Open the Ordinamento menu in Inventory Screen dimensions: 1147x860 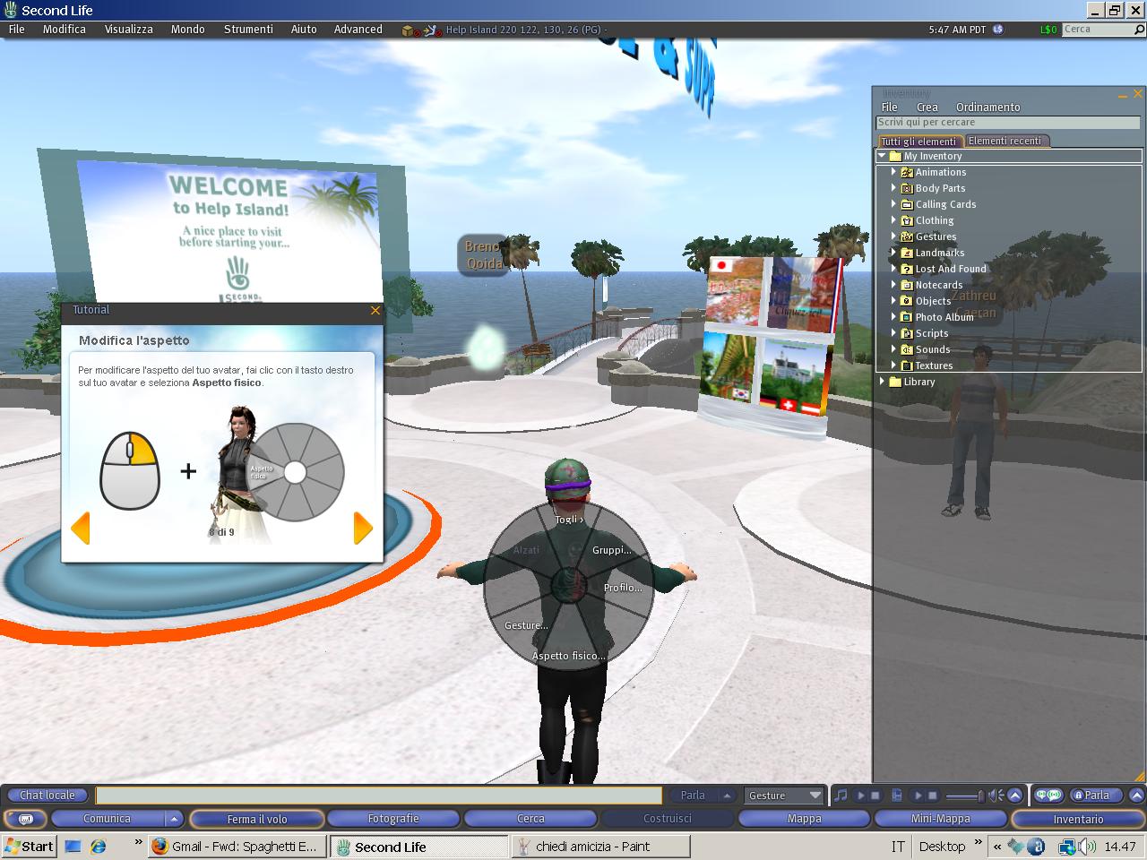pyautogui.click(x=987, y=107)
